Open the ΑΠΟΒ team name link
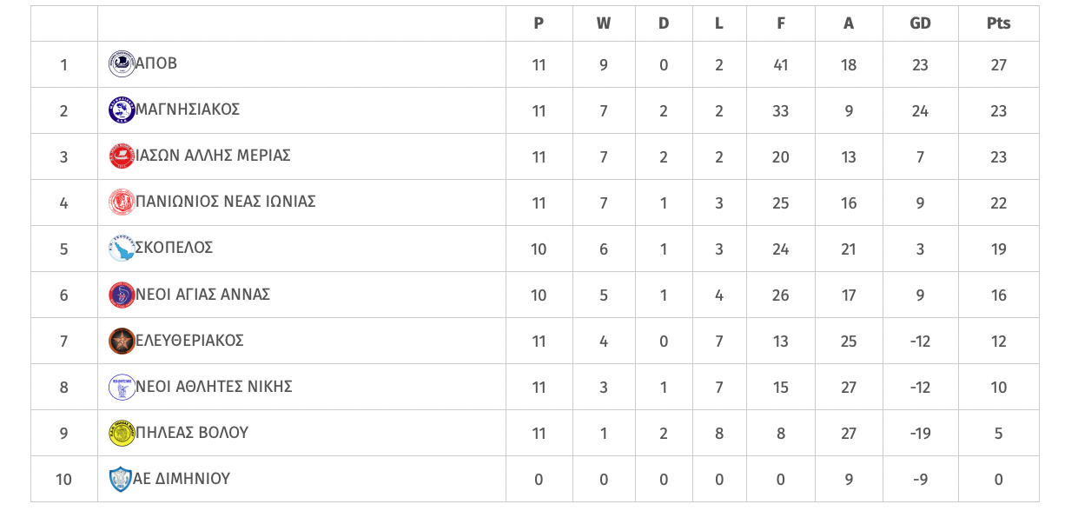1078x511 pixels. click(x=156, y=63)
